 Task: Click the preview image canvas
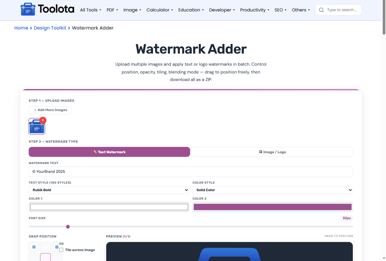[x=229, y=252]
